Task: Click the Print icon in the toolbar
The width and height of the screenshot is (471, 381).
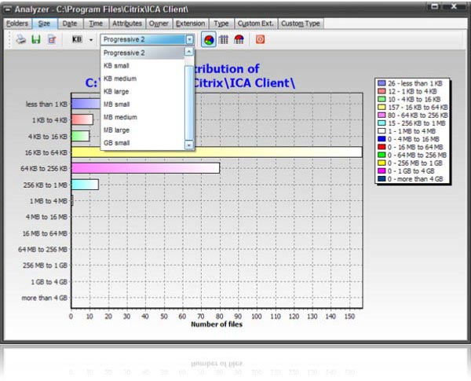Action: click(x=20, y=38)
